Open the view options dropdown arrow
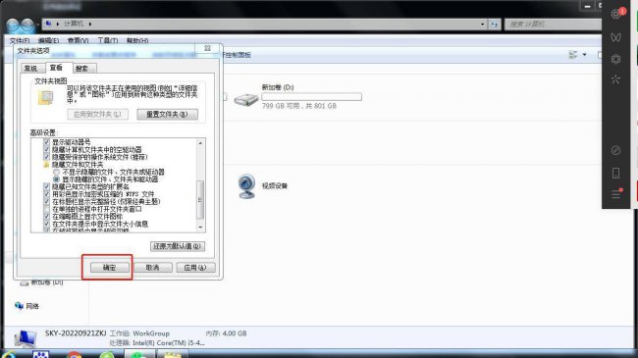638x358 pixels. [585, 55]
